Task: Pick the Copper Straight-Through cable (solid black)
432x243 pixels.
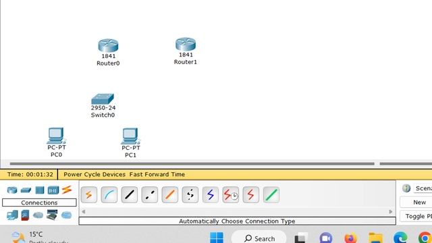Action: [129, 195]
